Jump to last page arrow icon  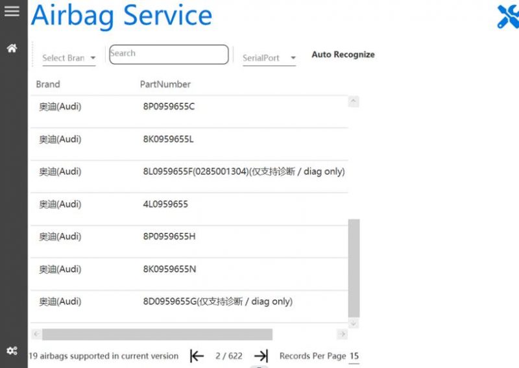tap(261, 356)
